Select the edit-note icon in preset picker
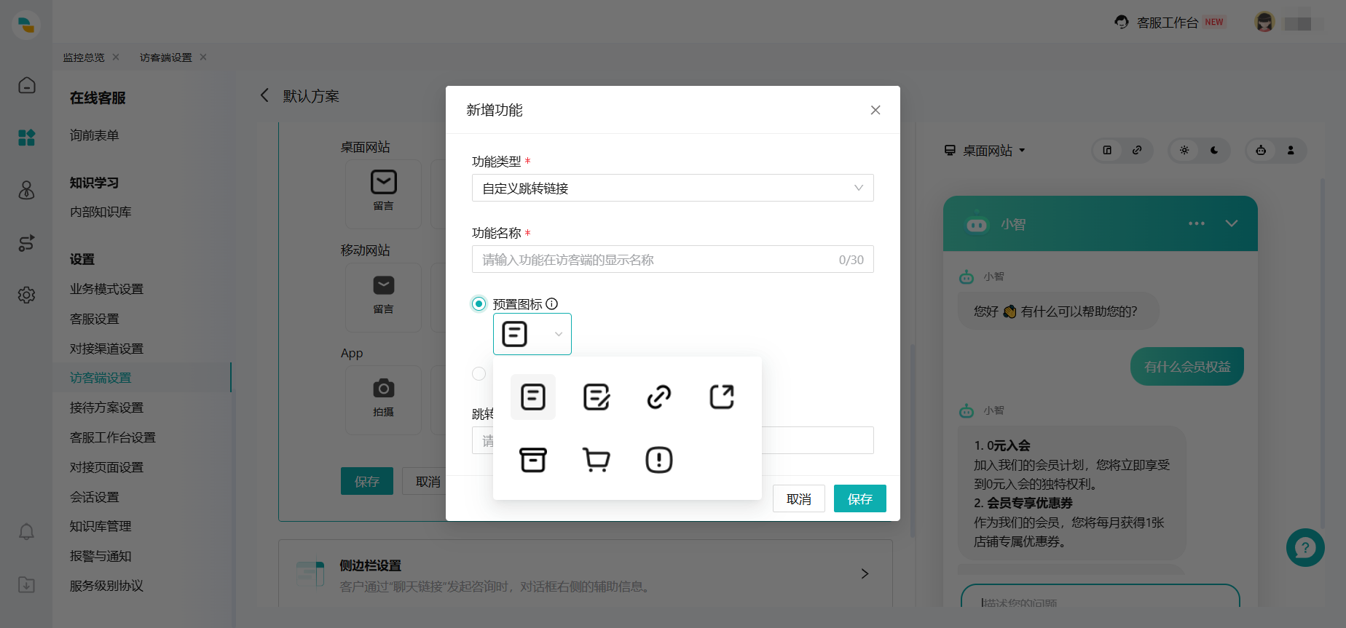 tap(597, 397)
